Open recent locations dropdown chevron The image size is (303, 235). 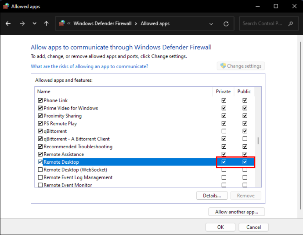[34, 23]
